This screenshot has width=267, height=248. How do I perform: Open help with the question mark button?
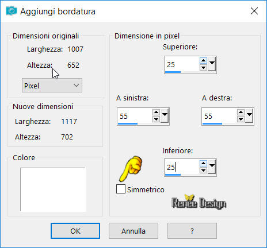192,231
